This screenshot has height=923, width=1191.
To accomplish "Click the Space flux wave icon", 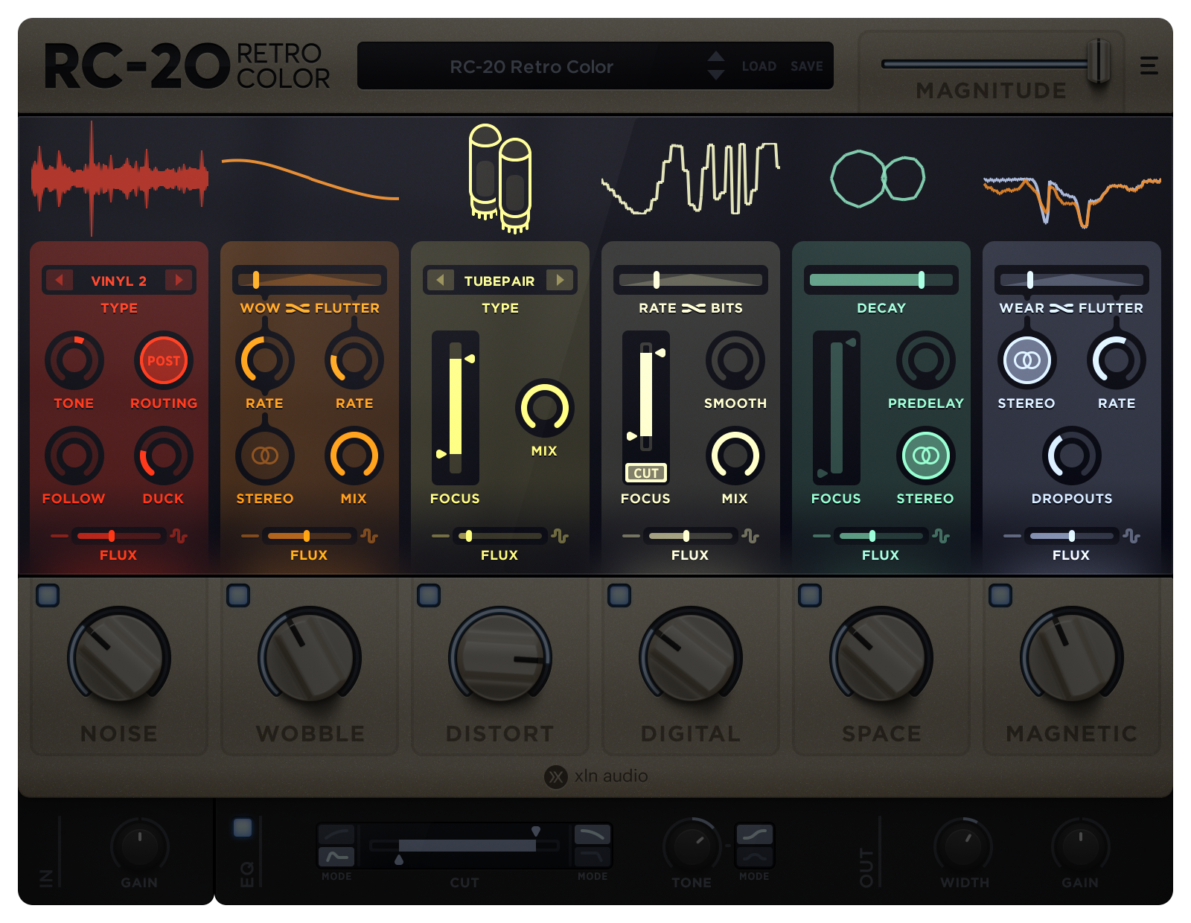I will coord(941,536).
